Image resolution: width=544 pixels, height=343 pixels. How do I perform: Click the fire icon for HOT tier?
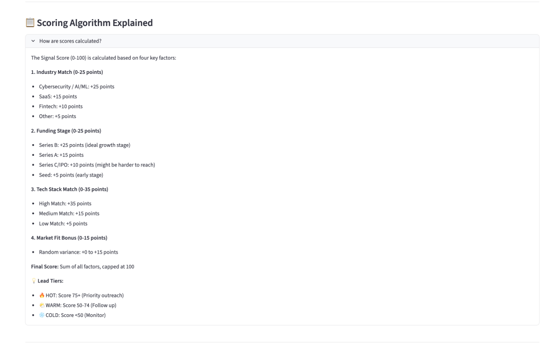(x=42, y=295)
